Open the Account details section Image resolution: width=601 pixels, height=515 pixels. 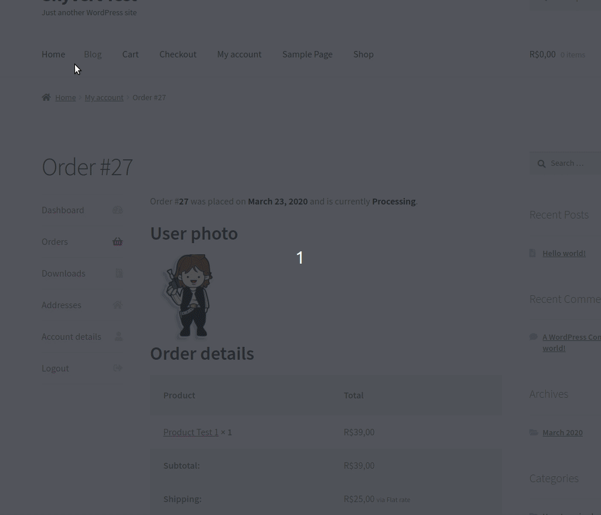coord(71,337)
